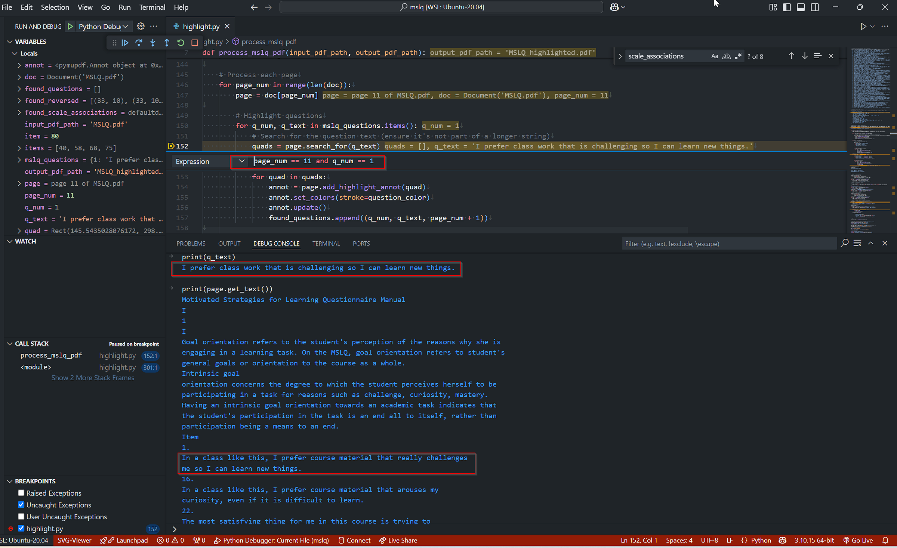Viewport: 897px width, 548px height.
Task: Click the Step Over debug icon
Action: click(139, 43)
